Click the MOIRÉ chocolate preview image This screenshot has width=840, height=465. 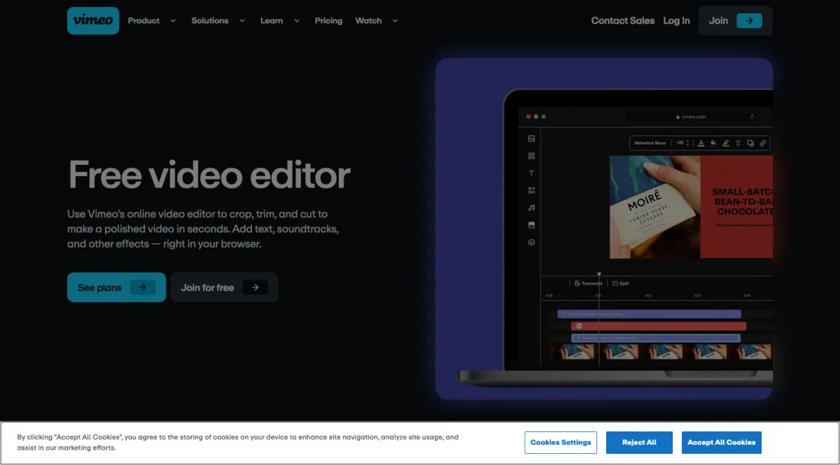[655, 207]
